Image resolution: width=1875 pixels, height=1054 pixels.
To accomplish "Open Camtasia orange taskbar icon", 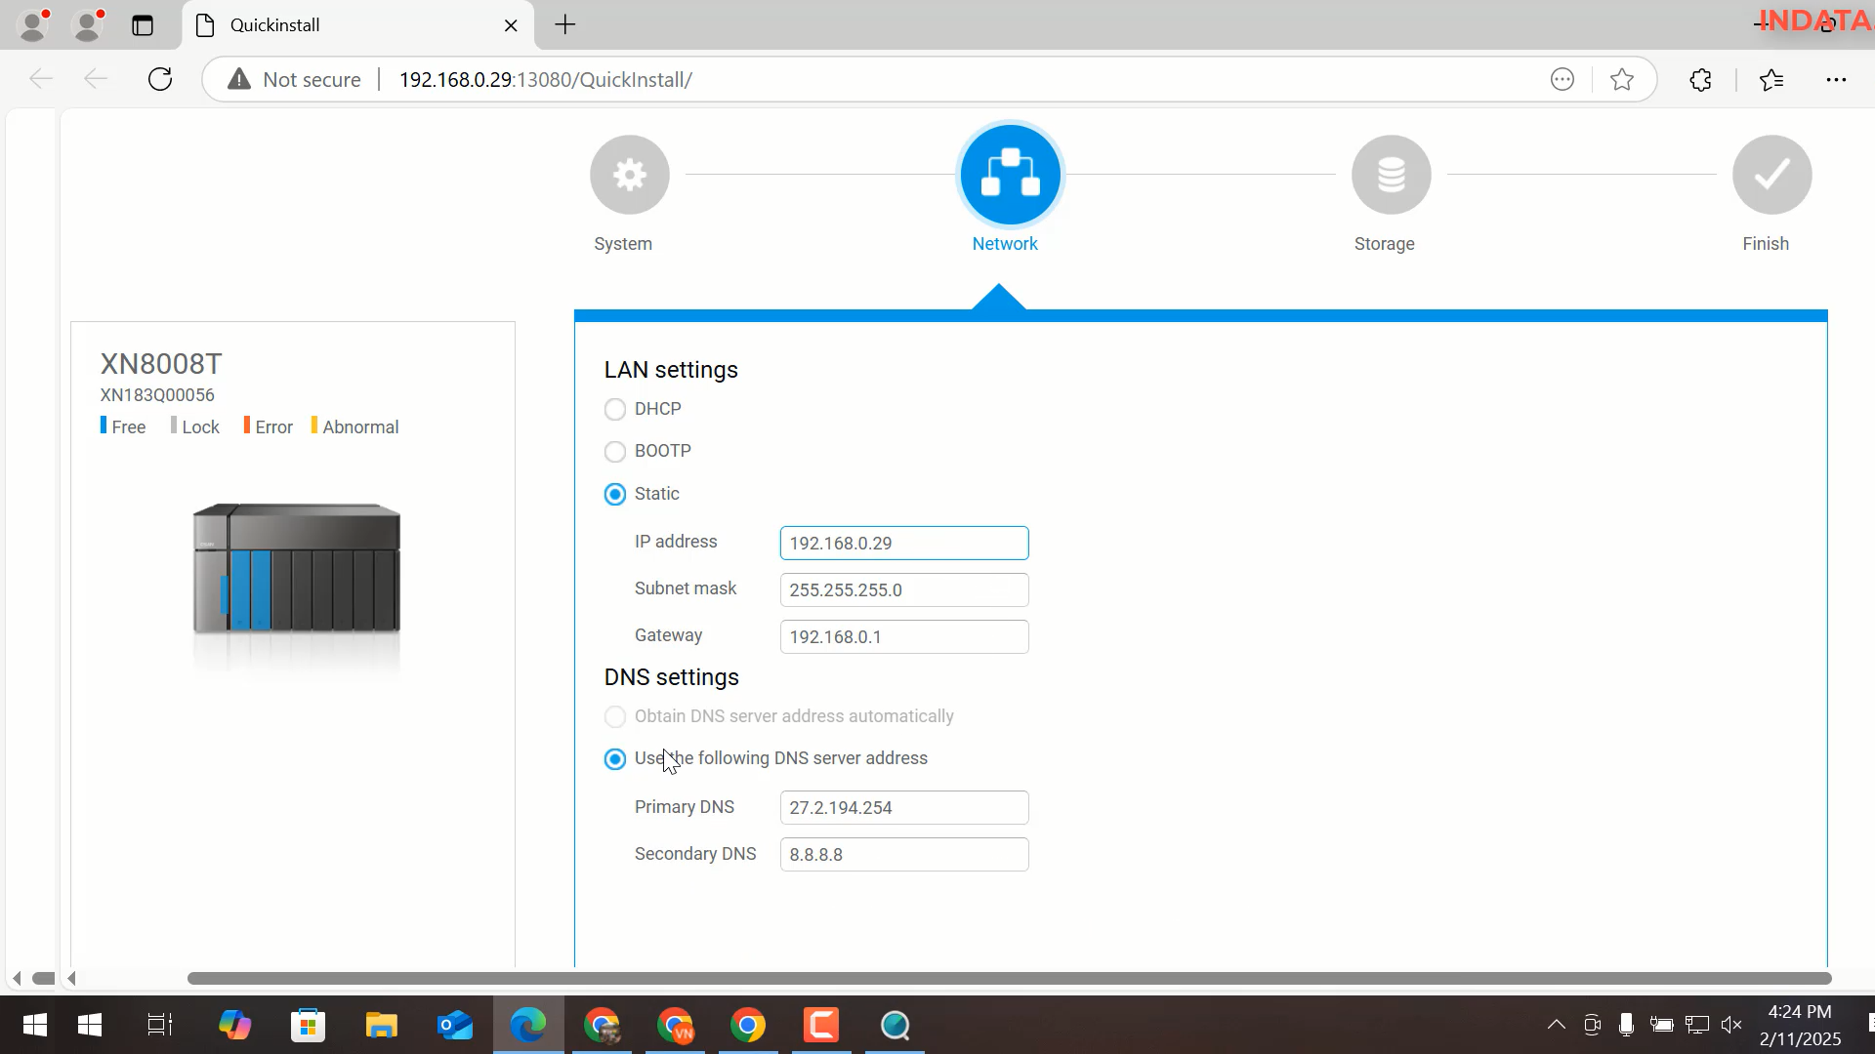I will (821, 1025).
